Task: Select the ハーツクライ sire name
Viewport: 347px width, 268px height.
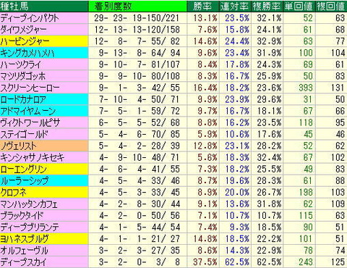Action: (x=21, y=64)
